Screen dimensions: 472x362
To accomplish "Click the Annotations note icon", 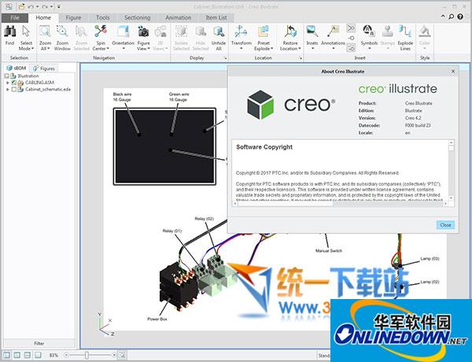I will click(x=334, y=31).
